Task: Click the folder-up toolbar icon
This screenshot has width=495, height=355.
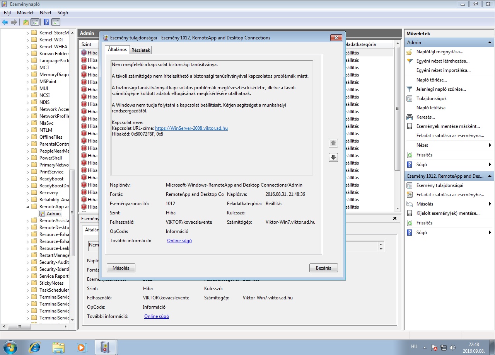Action: click(26, 22)
